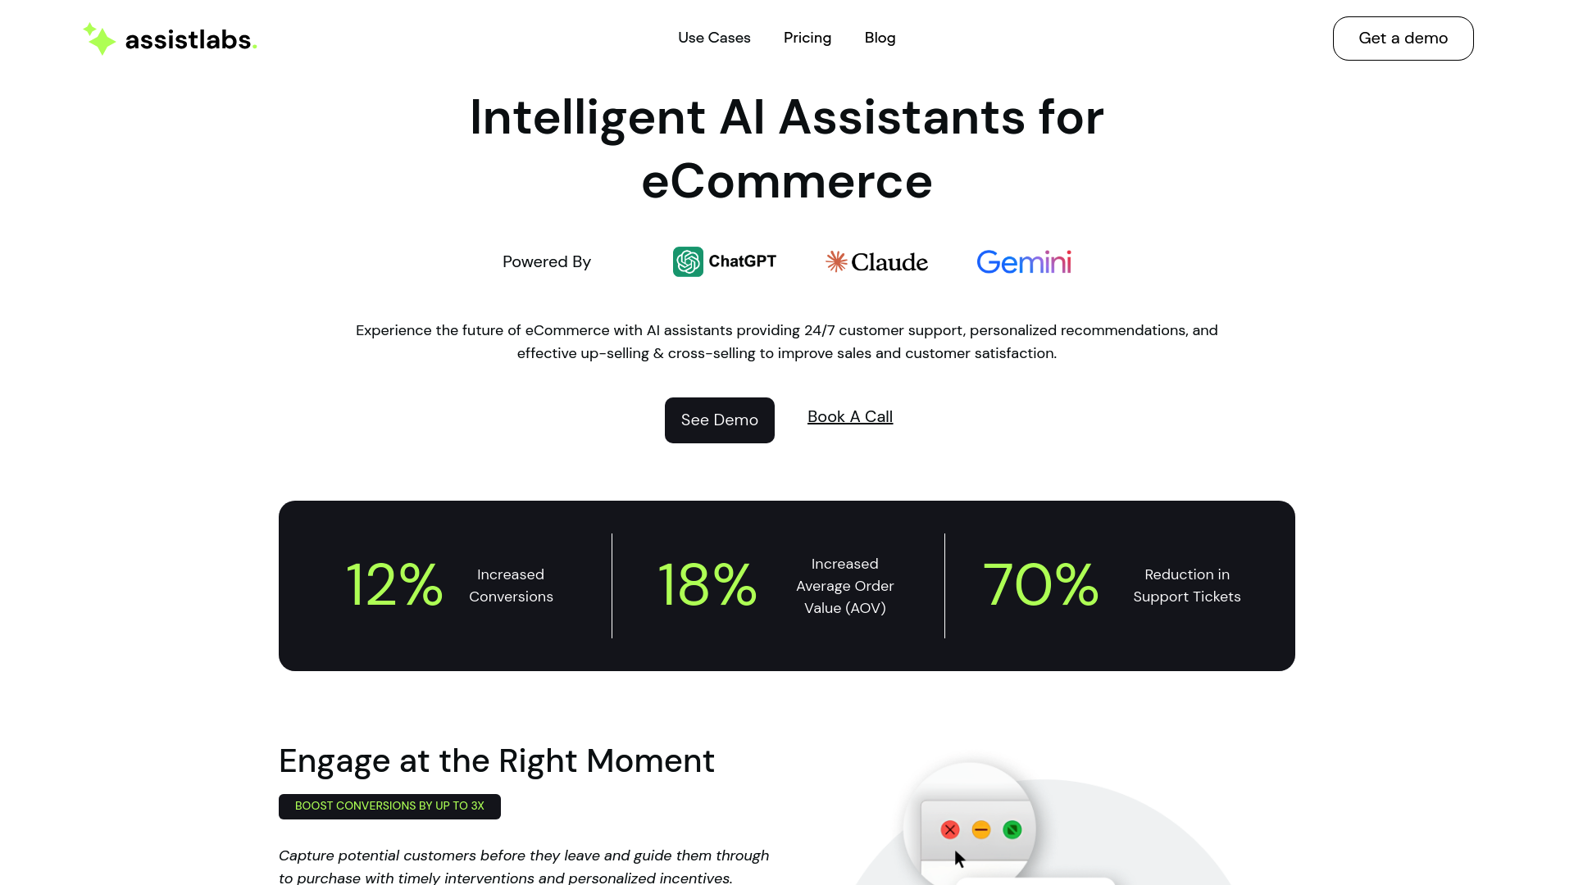Click the Gemini logo icon
Image resolution: width=1574 pixels, height=885 pixels.
(1022, 261)
